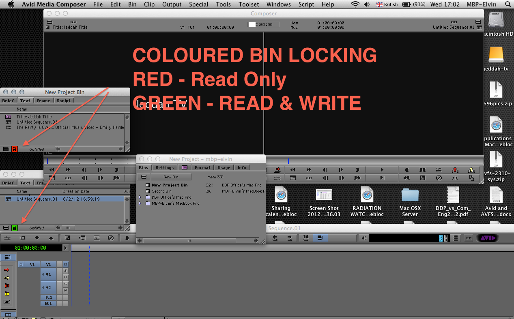This screenshot has height=319, width=514.
Task: Click the Composer center duration display
Action: pos(264,24)
